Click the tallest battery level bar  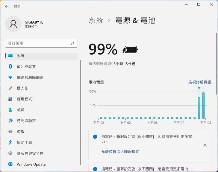204,105
